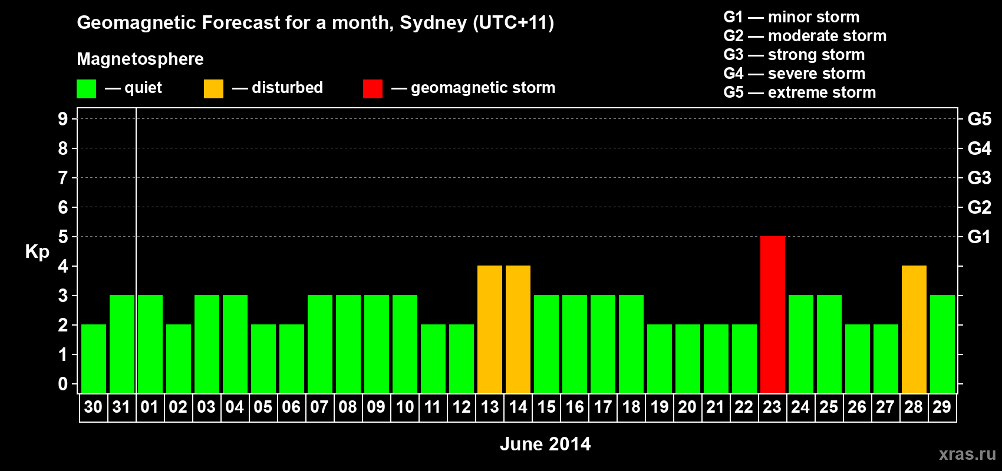This screenshot has width=1002, height=471.
Task: Click the date label 18 on axis
Action: point(631,407)
